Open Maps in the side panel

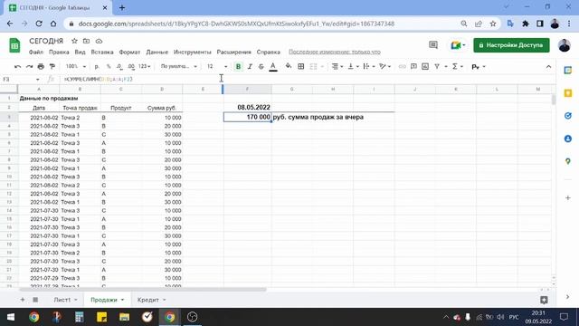point(567,161)
